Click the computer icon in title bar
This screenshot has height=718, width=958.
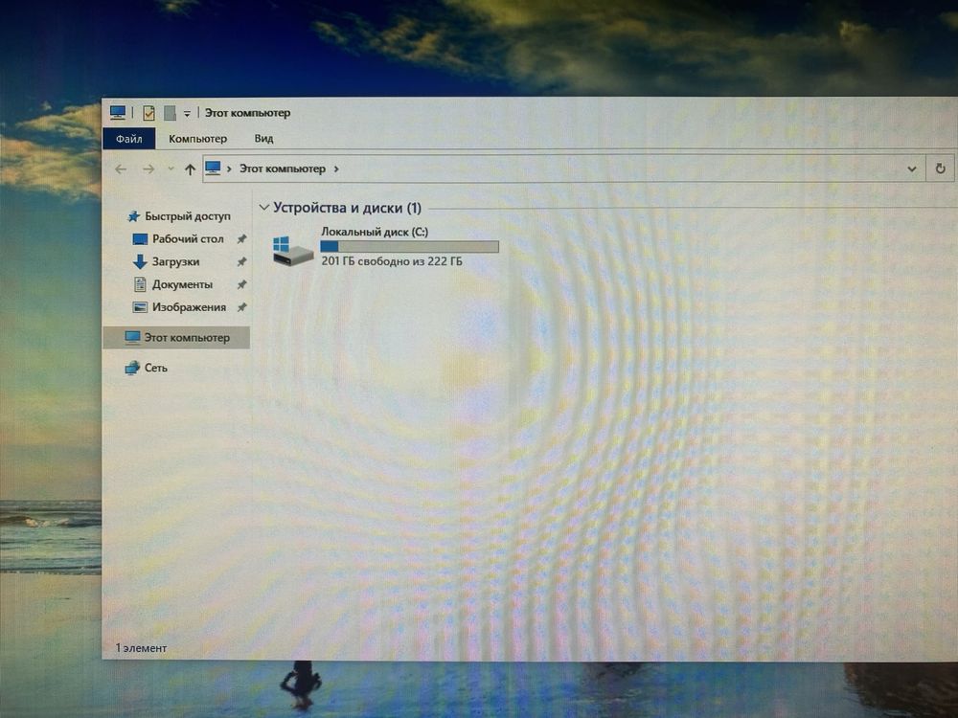(x=118, y=112)
